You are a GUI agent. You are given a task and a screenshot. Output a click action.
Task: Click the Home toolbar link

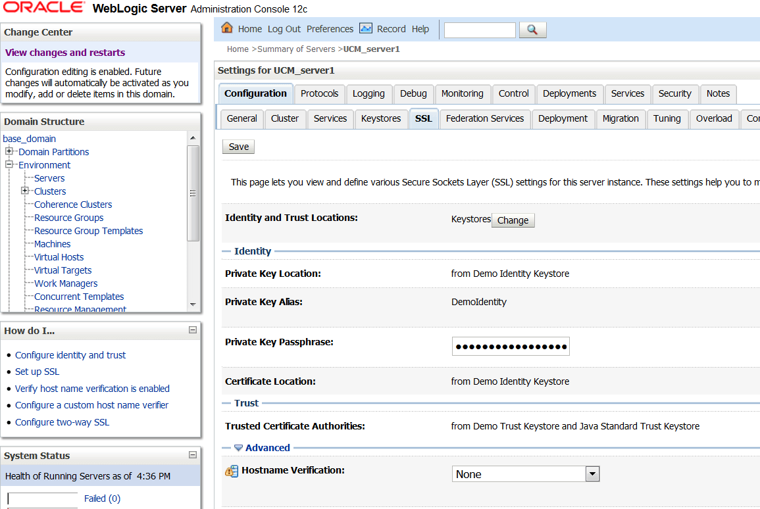(249, 29)
